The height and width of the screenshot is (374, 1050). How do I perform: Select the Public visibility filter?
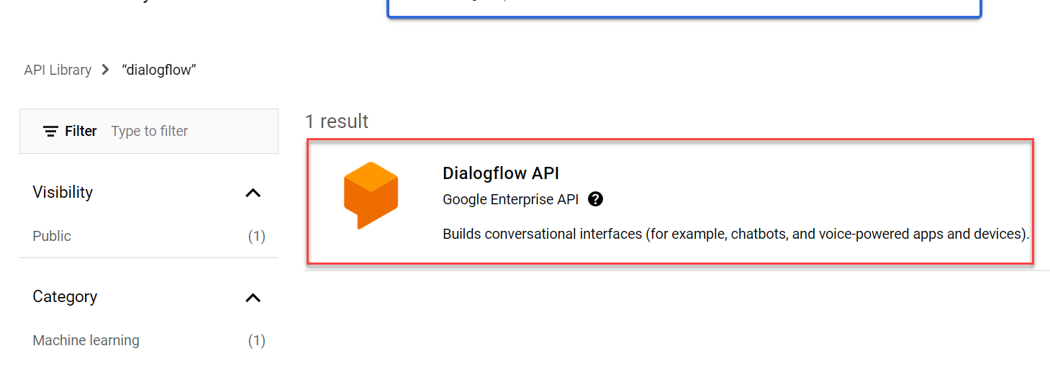pyautogui.click(x=52, y=236)
